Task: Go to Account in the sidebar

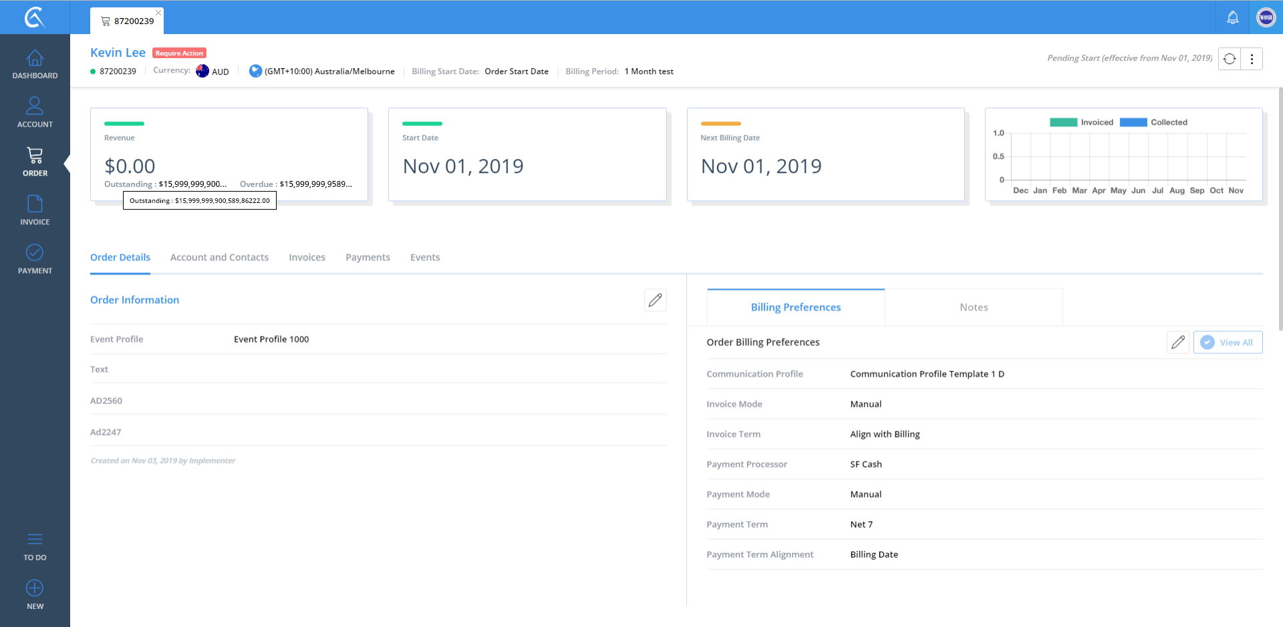Action: tap(35, 112)
